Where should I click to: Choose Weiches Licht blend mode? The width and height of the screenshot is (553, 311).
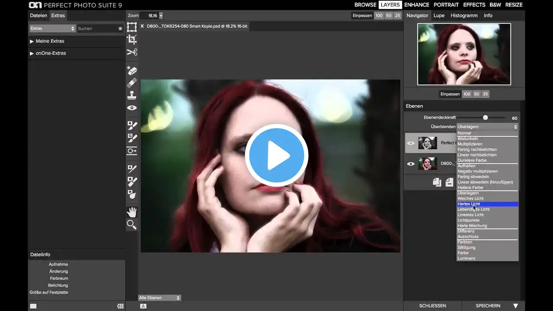pyautogui.click(x=470, y=198)
